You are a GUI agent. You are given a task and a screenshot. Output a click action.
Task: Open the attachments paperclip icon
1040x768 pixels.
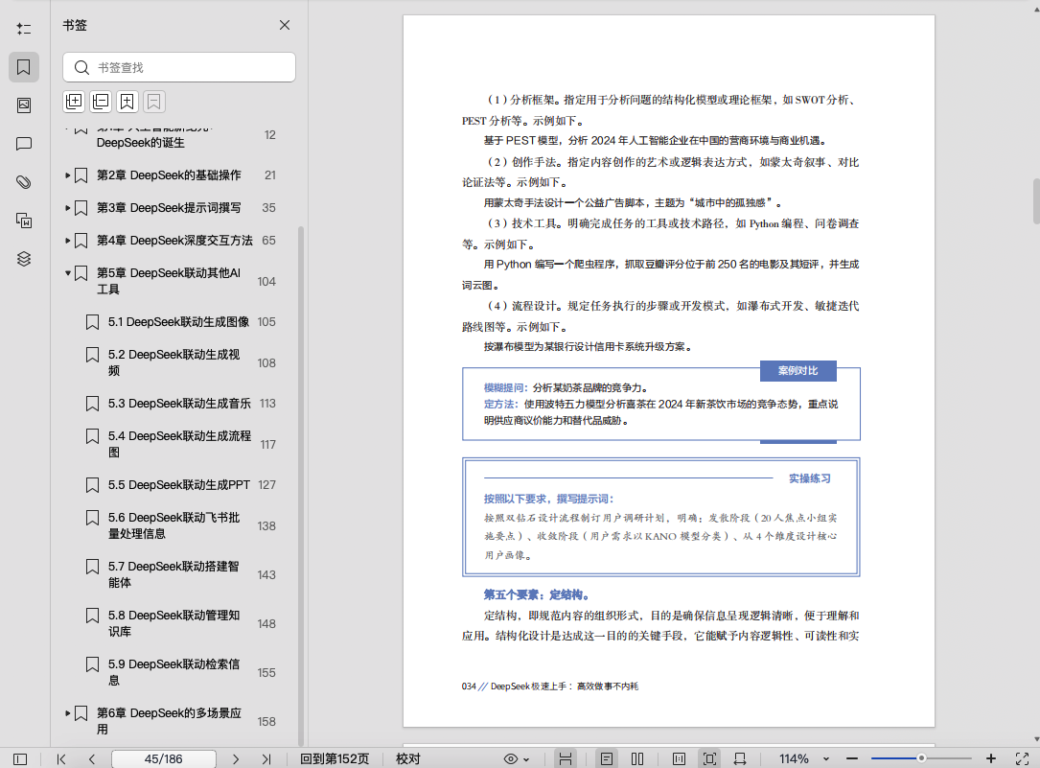pyautogui.click(x=24, y=182)
